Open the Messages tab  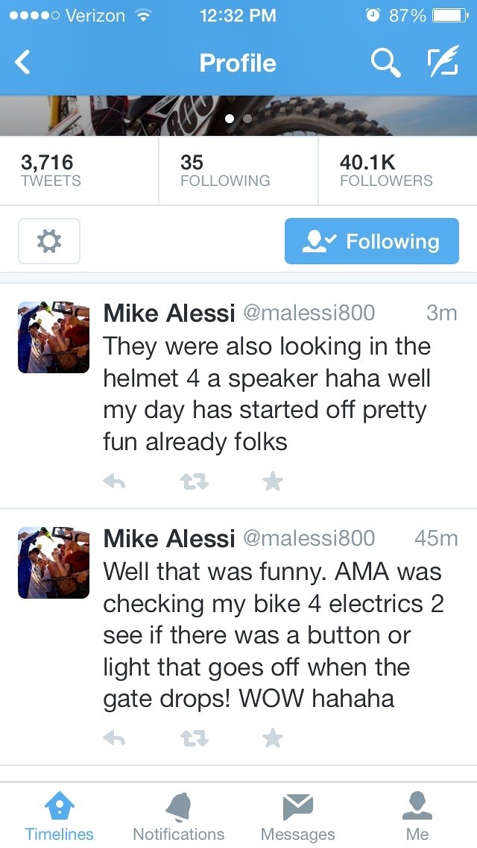(298, 814)
